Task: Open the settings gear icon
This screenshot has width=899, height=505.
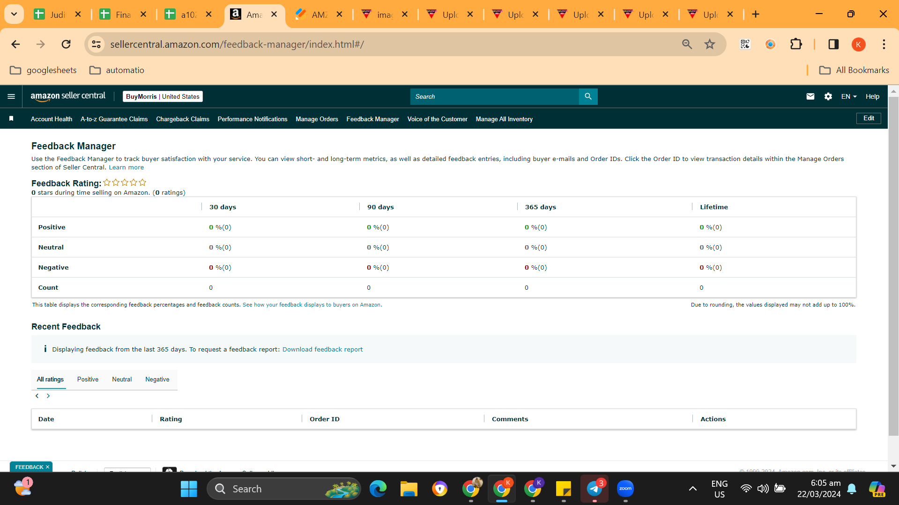Action: coord(828,96)
